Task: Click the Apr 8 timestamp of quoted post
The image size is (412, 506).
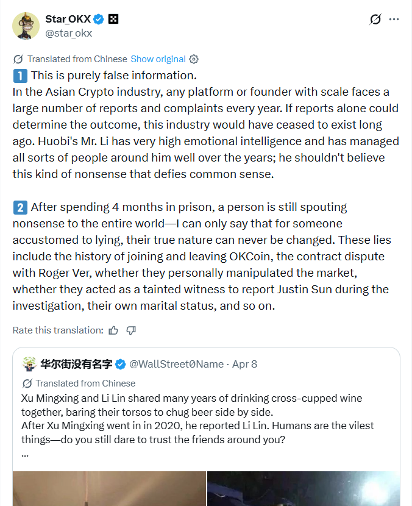Action: 244,364
